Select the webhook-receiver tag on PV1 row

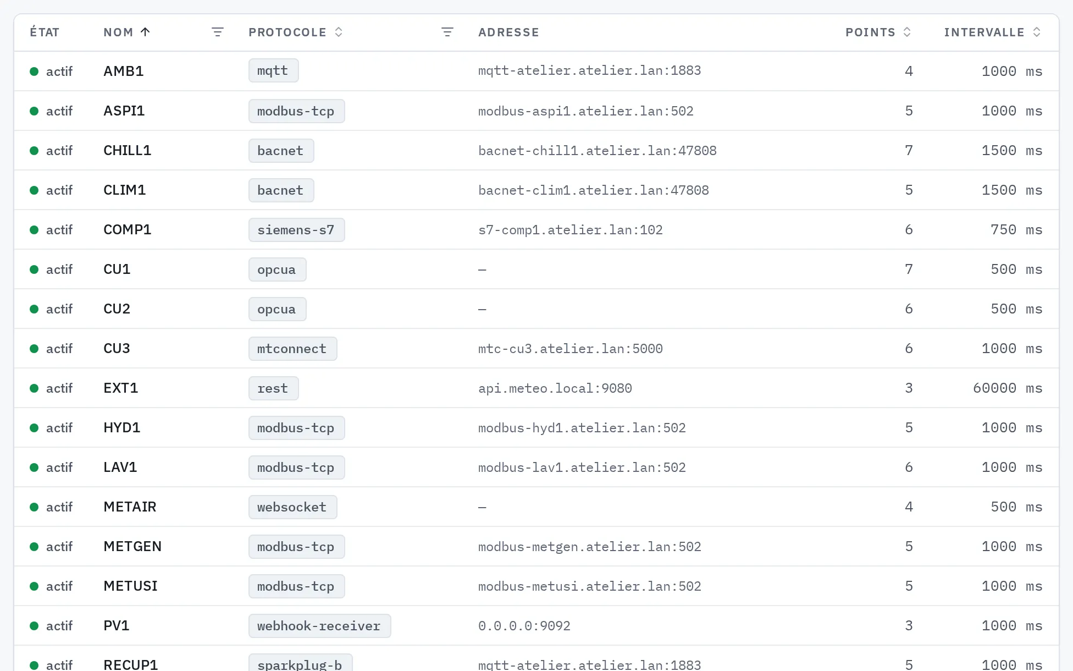[x=319, y=626]
